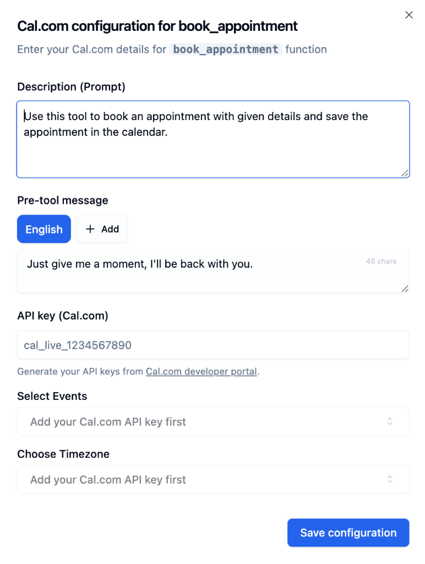
Task: Open the Cal.com developer portal link
Action: pos(201,371)
